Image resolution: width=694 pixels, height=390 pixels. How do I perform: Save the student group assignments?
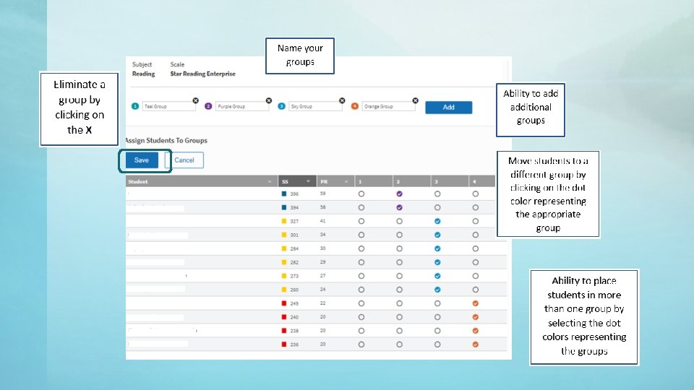point(142,160)
